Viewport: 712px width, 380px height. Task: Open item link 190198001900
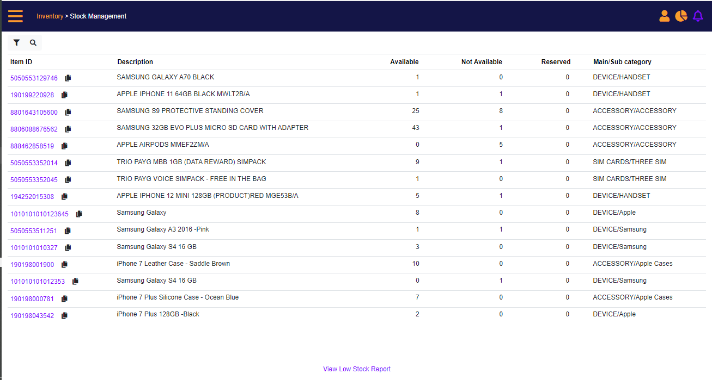pyautogui.click(x=32, y=265)
